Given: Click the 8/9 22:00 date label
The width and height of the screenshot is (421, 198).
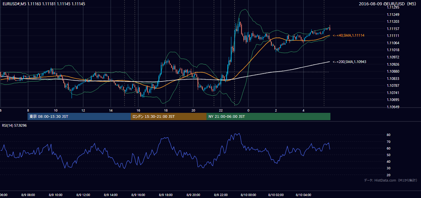Looking at the screenshot, I should (221, 195).
